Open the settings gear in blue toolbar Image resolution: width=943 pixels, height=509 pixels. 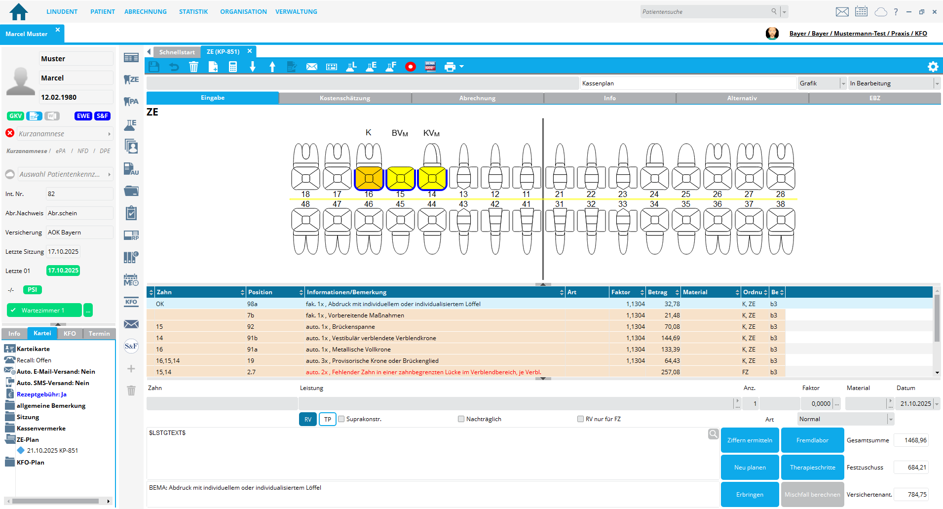(933, 67)
